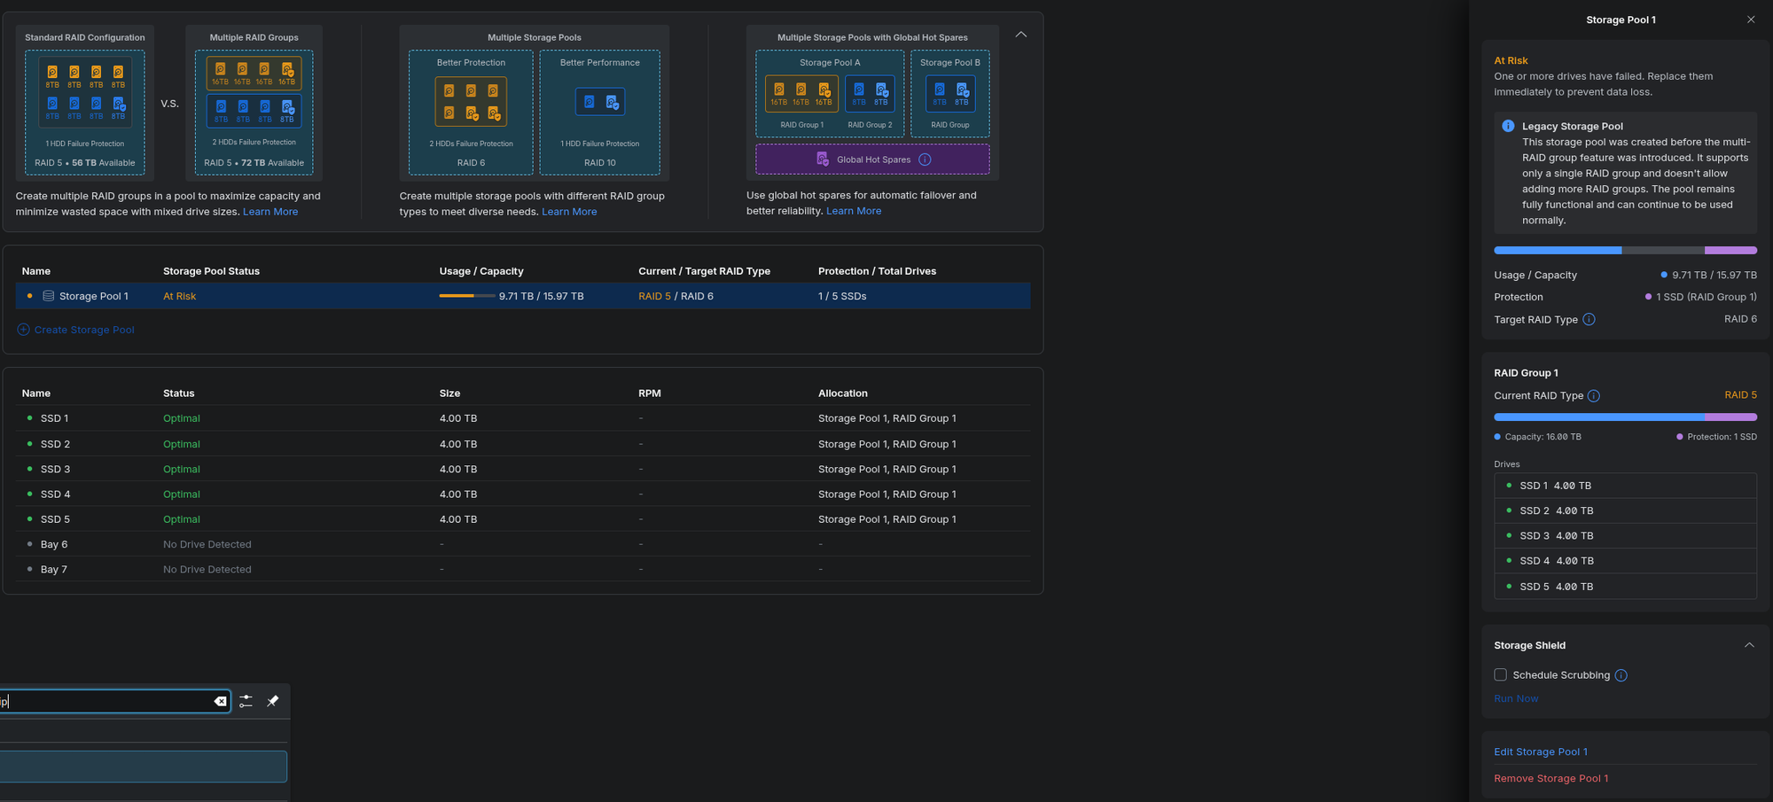The image size is (1773, 802).
Task: Click the Better Performance RAID 10 diagram
Action: pos(599,113)
